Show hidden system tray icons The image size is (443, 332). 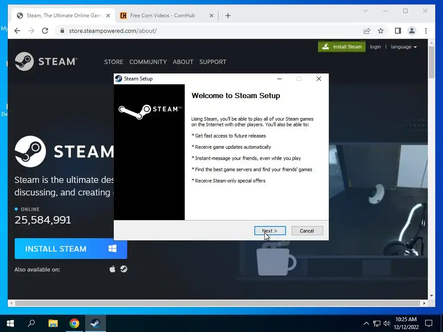[x=366, y=323]
